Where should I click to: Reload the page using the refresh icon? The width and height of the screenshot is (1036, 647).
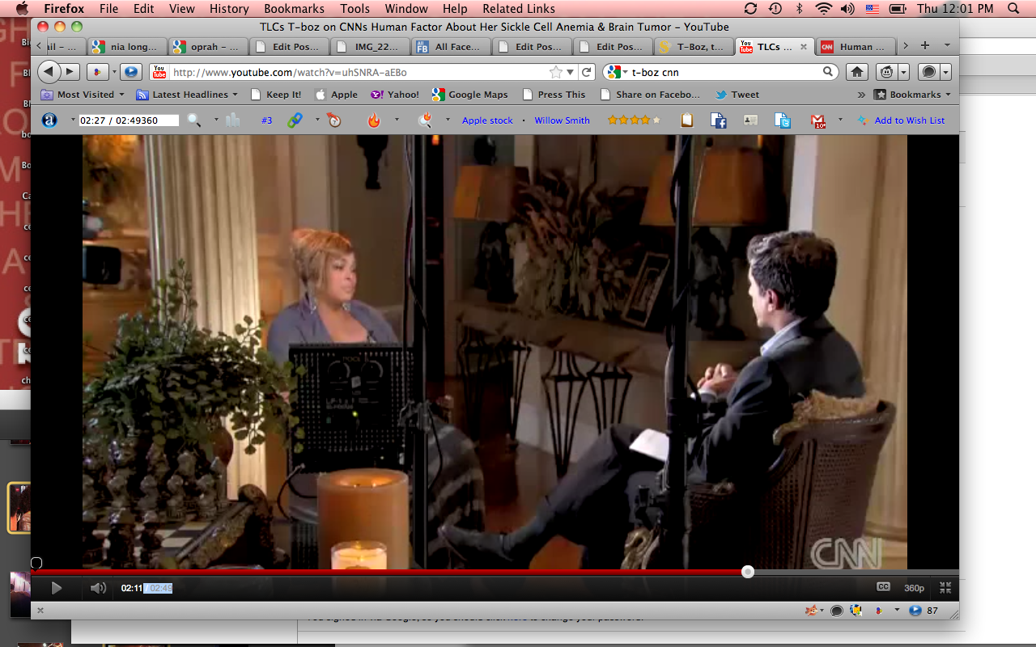588,72
